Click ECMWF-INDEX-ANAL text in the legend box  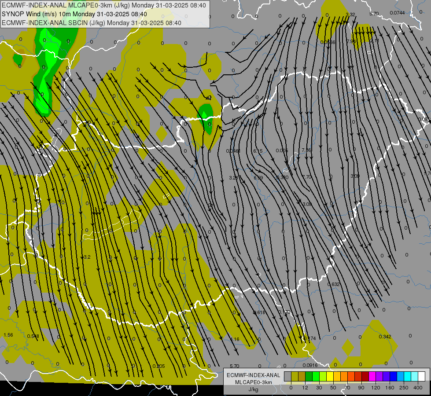pos(254,375)
